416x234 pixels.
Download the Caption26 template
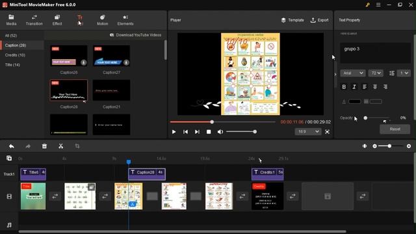click(84, 62)
